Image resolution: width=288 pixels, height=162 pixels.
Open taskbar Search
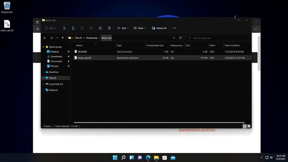[x=123, y=157]
